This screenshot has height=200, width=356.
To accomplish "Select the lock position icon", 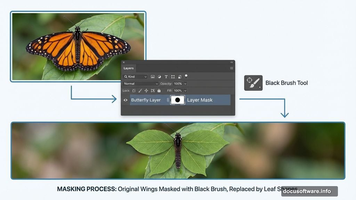I will click(146, 91).
